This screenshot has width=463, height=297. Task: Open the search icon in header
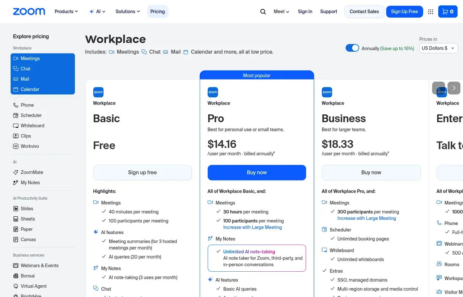tap(263, 12)
